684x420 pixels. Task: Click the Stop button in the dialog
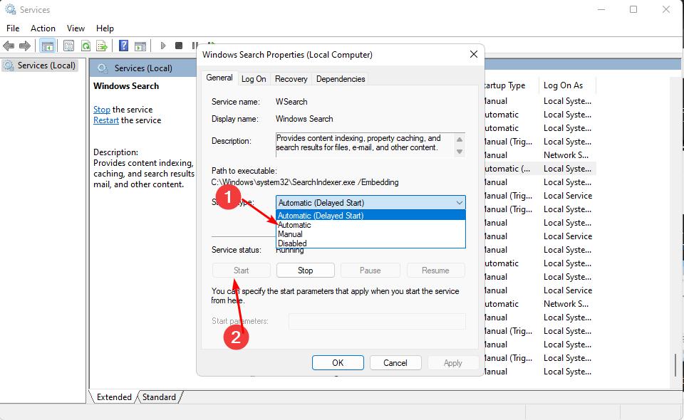(x=306, y=270)
